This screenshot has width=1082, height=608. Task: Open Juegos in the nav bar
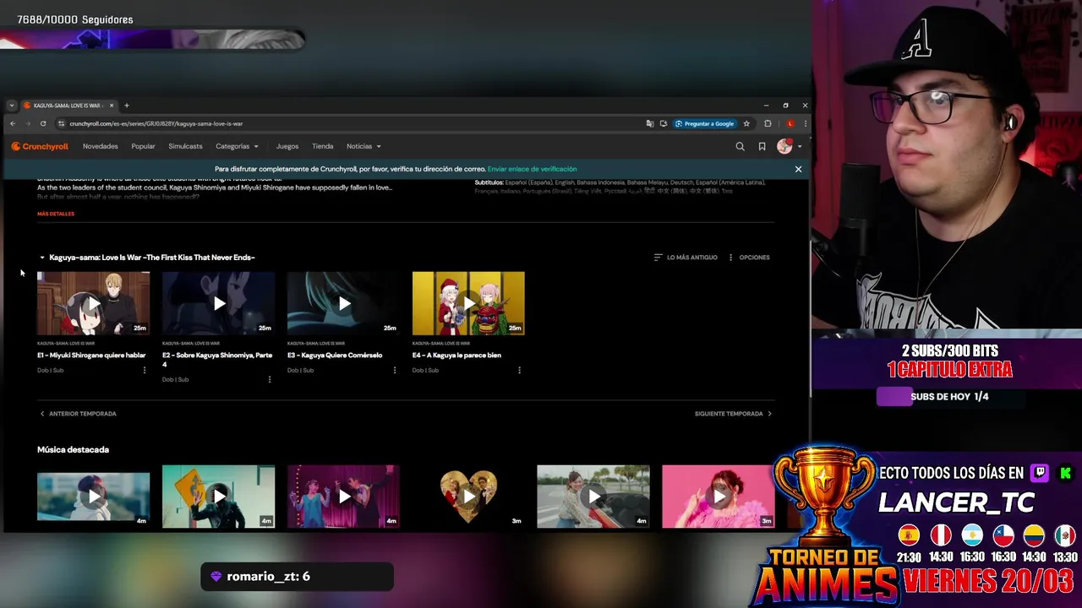tap(287, 146)
